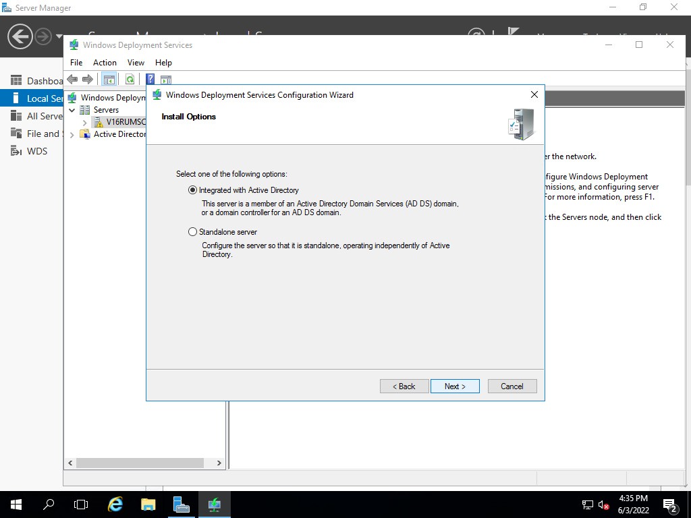Select Integrated with Active Directory option
The height and width of the screenshot is (518, 691).
click(193, 190)
